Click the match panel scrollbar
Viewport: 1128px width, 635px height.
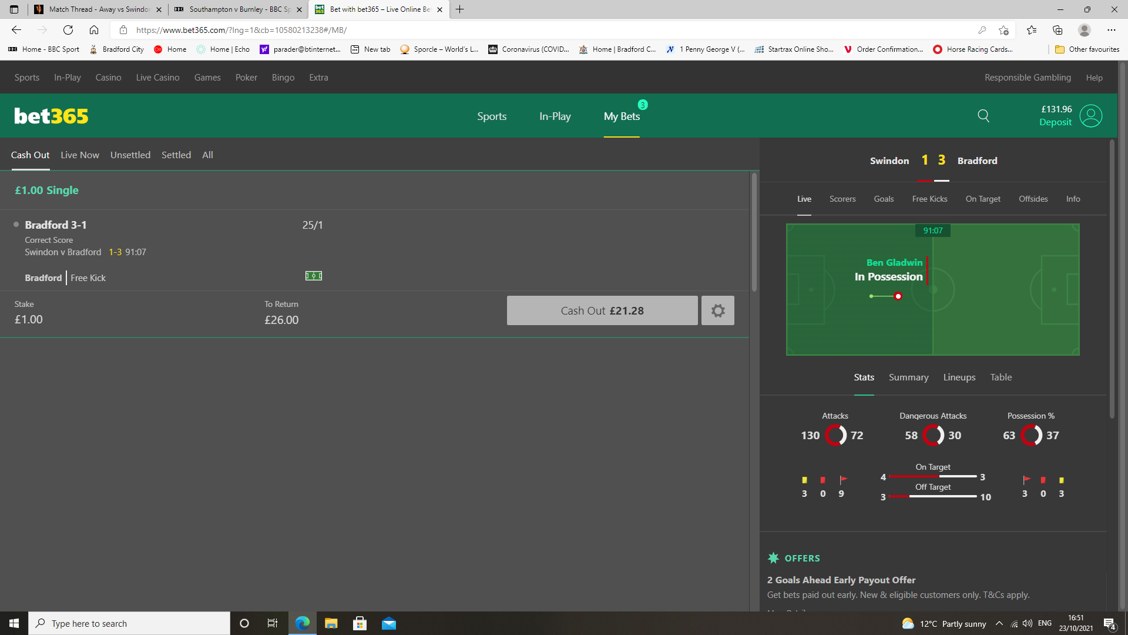(1112, 279)
